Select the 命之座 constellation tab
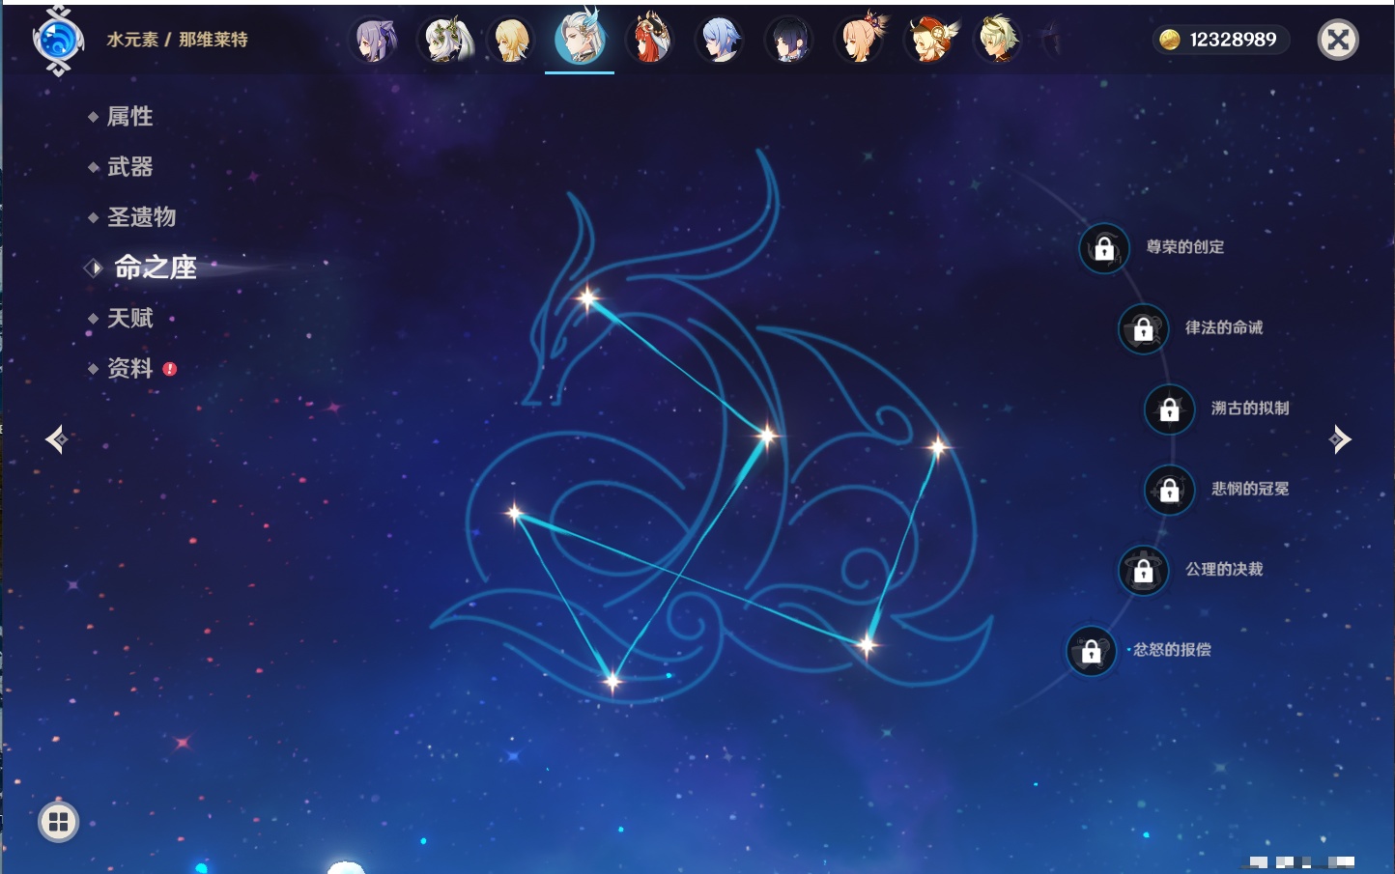 point(155,268)
